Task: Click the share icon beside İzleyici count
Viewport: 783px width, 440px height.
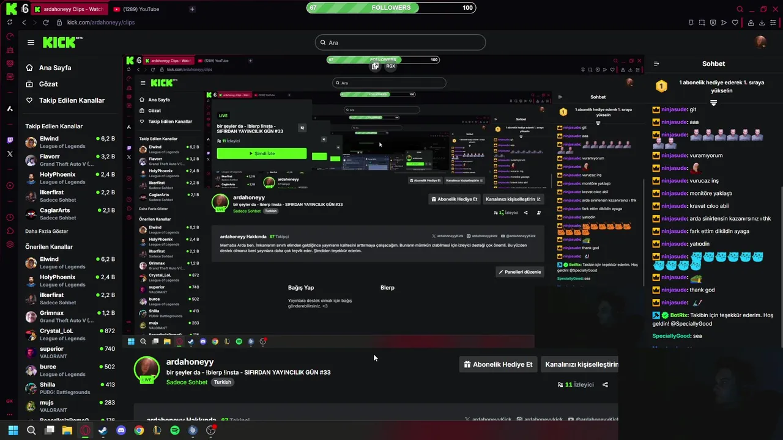Action: point(605,384)
